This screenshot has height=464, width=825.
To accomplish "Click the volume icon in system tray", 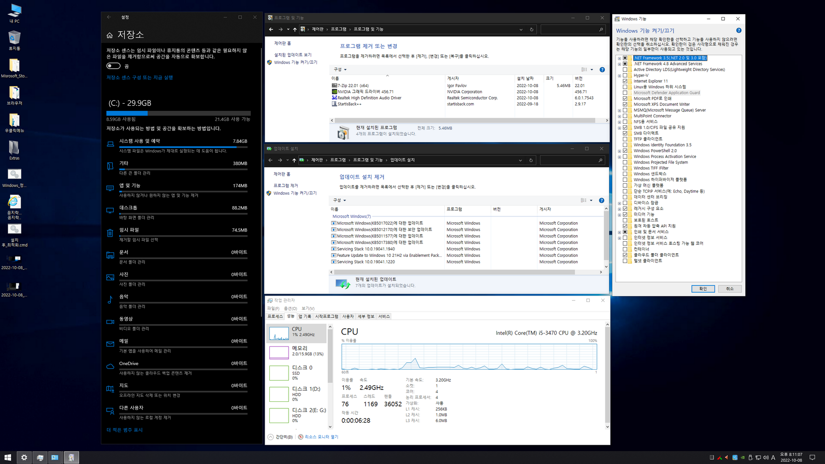I will [766, 458].
